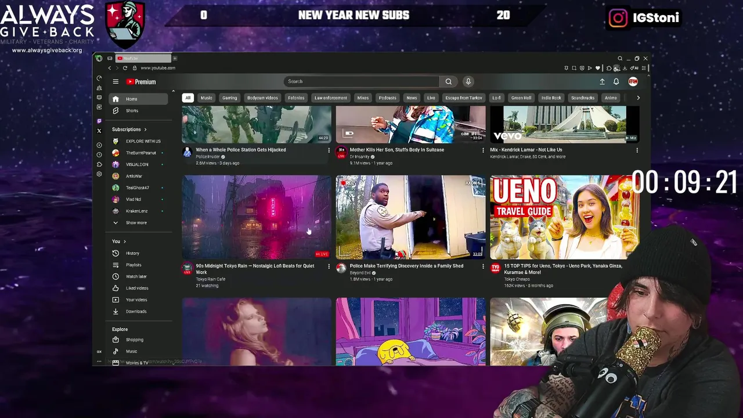The image size is (743, 418).
Task: Open the browser sidebar player icon
Action: click(99, 145)
